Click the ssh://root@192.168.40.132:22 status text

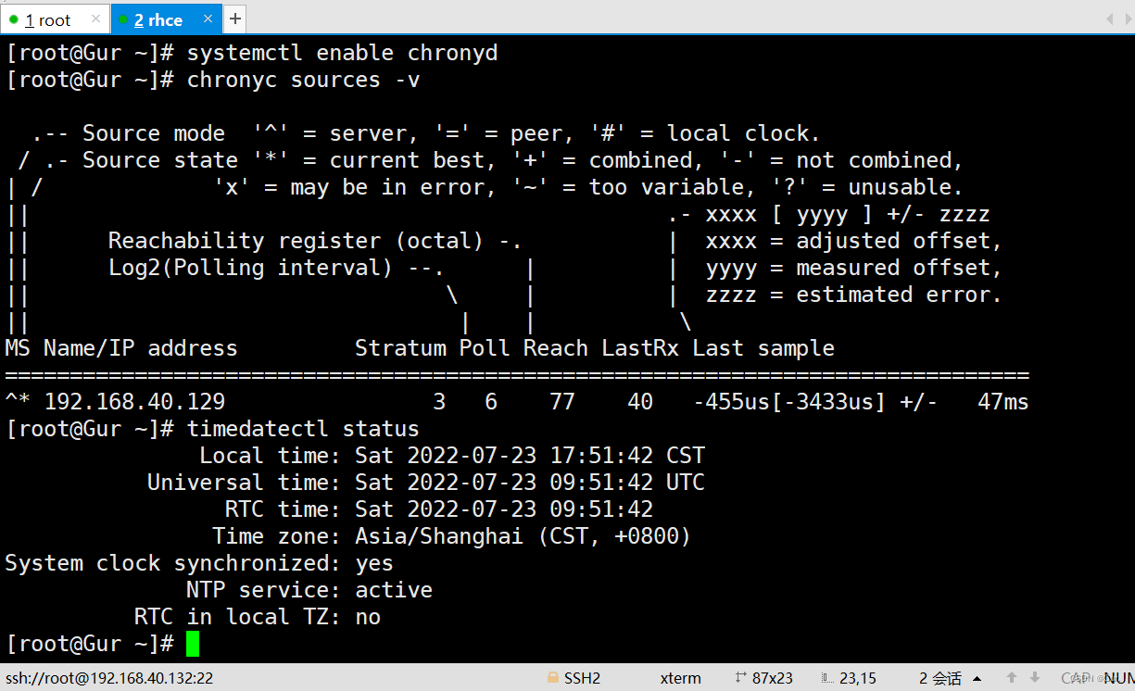click(x=109, y=678)
